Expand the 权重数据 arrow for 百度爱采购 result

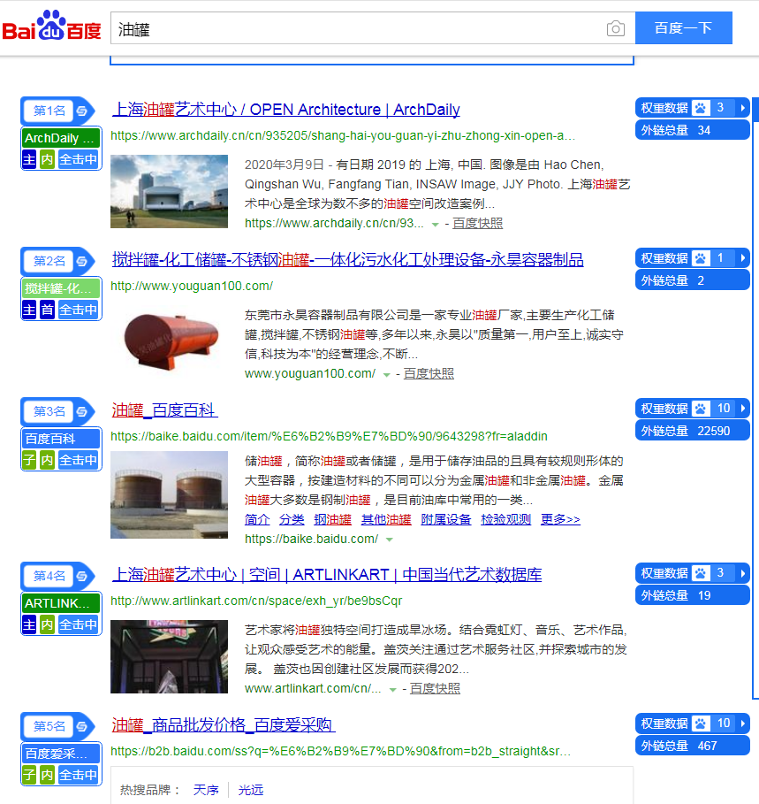pyautogui.click(x=742, y=724)
